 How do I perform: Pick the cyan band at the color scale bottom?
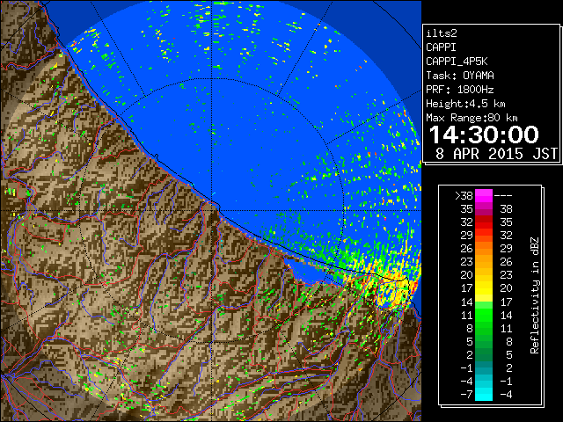click(484, 395)
